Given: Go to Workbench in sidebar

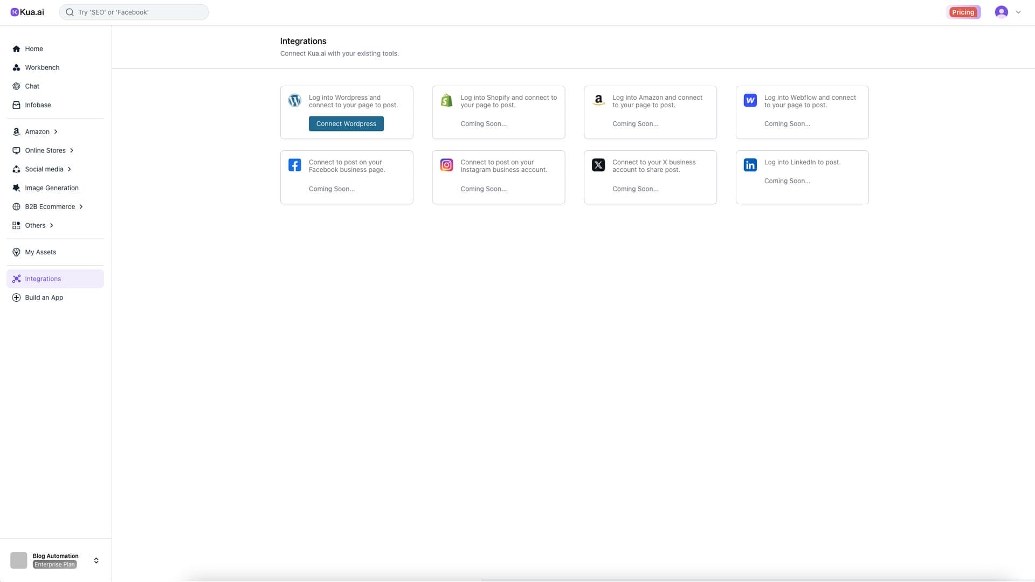Looking at the screenshot, I should click(42, 67).
